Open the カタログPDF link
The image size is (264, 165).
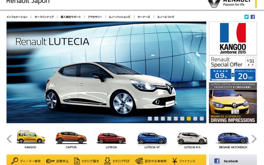121,161
